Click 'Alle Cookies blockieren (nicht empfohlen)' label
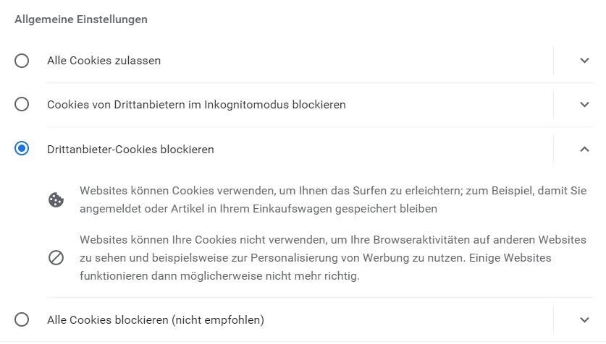This screenshot has height=344, width=606. tap(156, 319)
